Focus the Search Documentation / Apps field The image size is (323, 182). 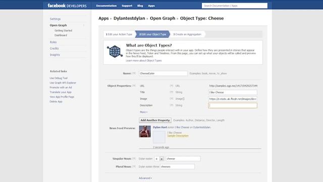(235, 6)
